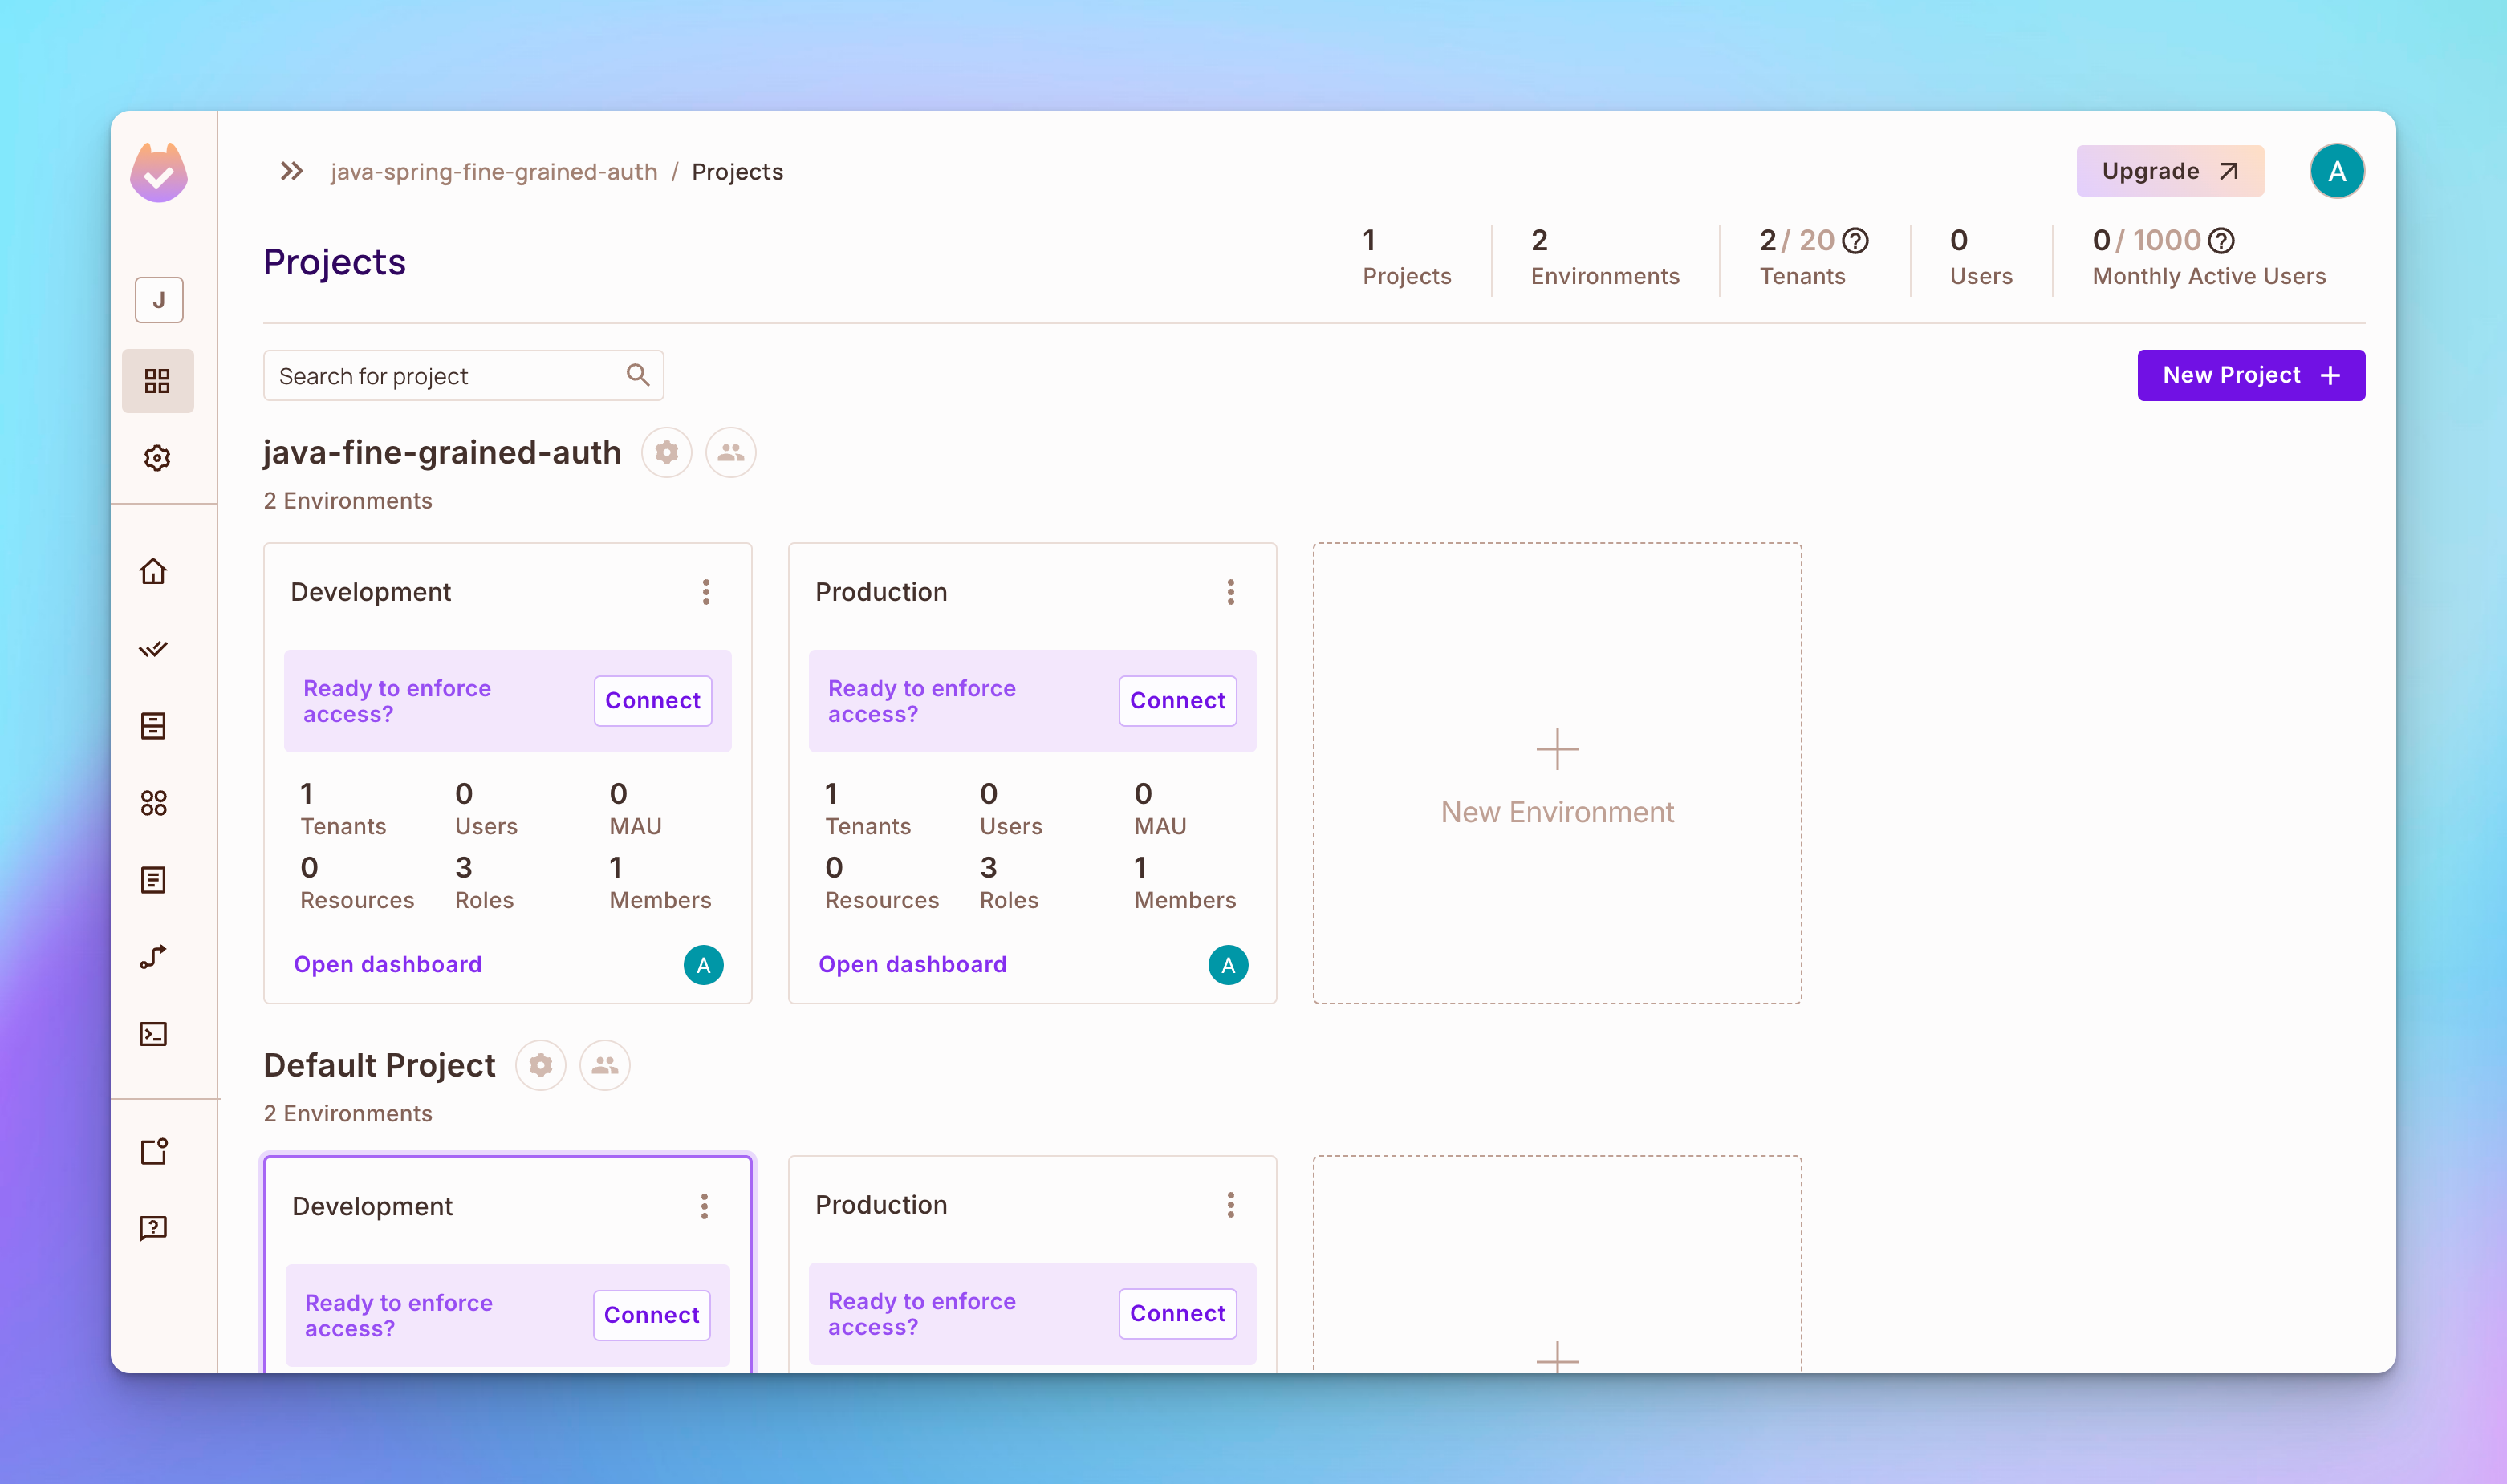Click the settings gear on java-fine-grained-auth
The width and height of the screenshot is (2507, 1484).
pyautogui.click(x=668, y=451)
